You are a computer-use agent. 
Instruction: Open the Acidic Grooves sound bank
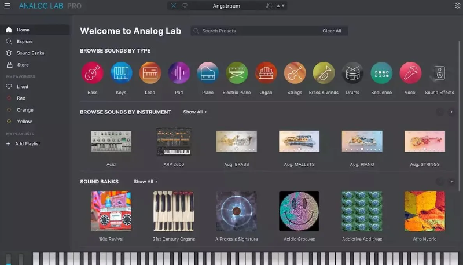click(299, 211)
